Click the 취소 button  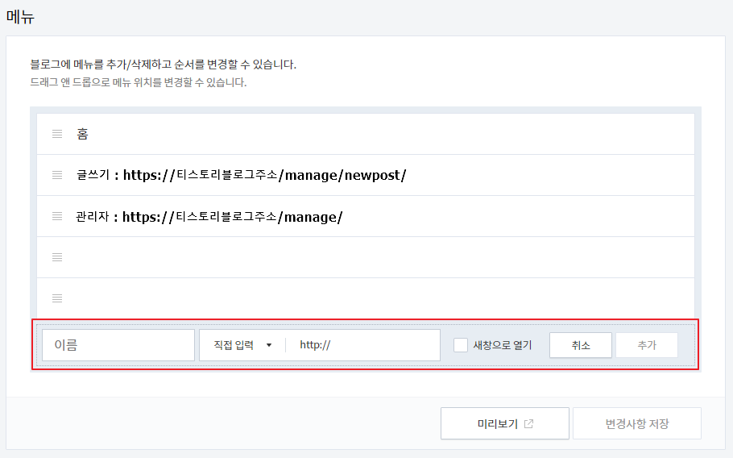[x=581, y=345]
